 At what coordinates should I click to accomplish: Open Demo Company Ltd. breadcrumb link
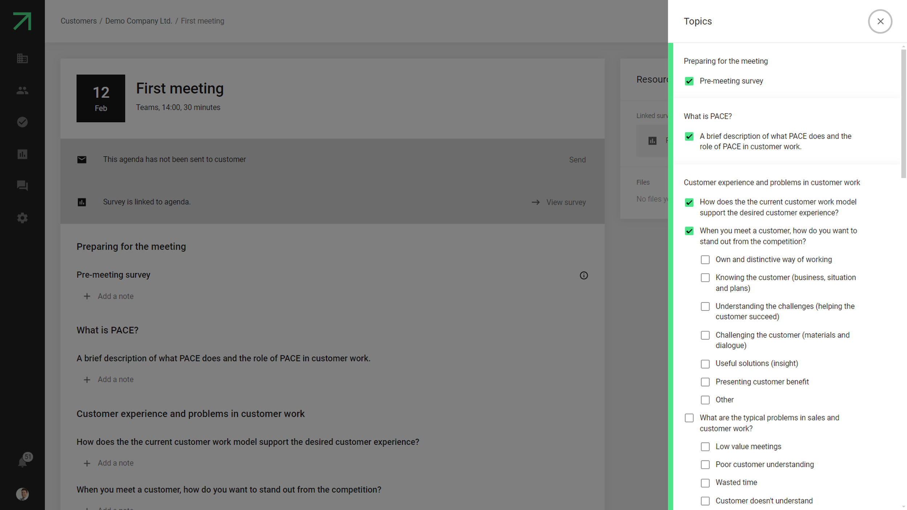point(138,21)
